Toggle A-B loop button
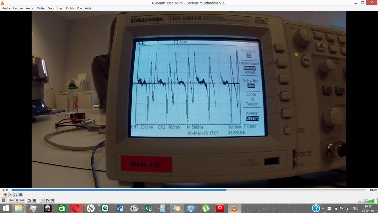Screen dimensions: 378x213 tap(16, 194)
